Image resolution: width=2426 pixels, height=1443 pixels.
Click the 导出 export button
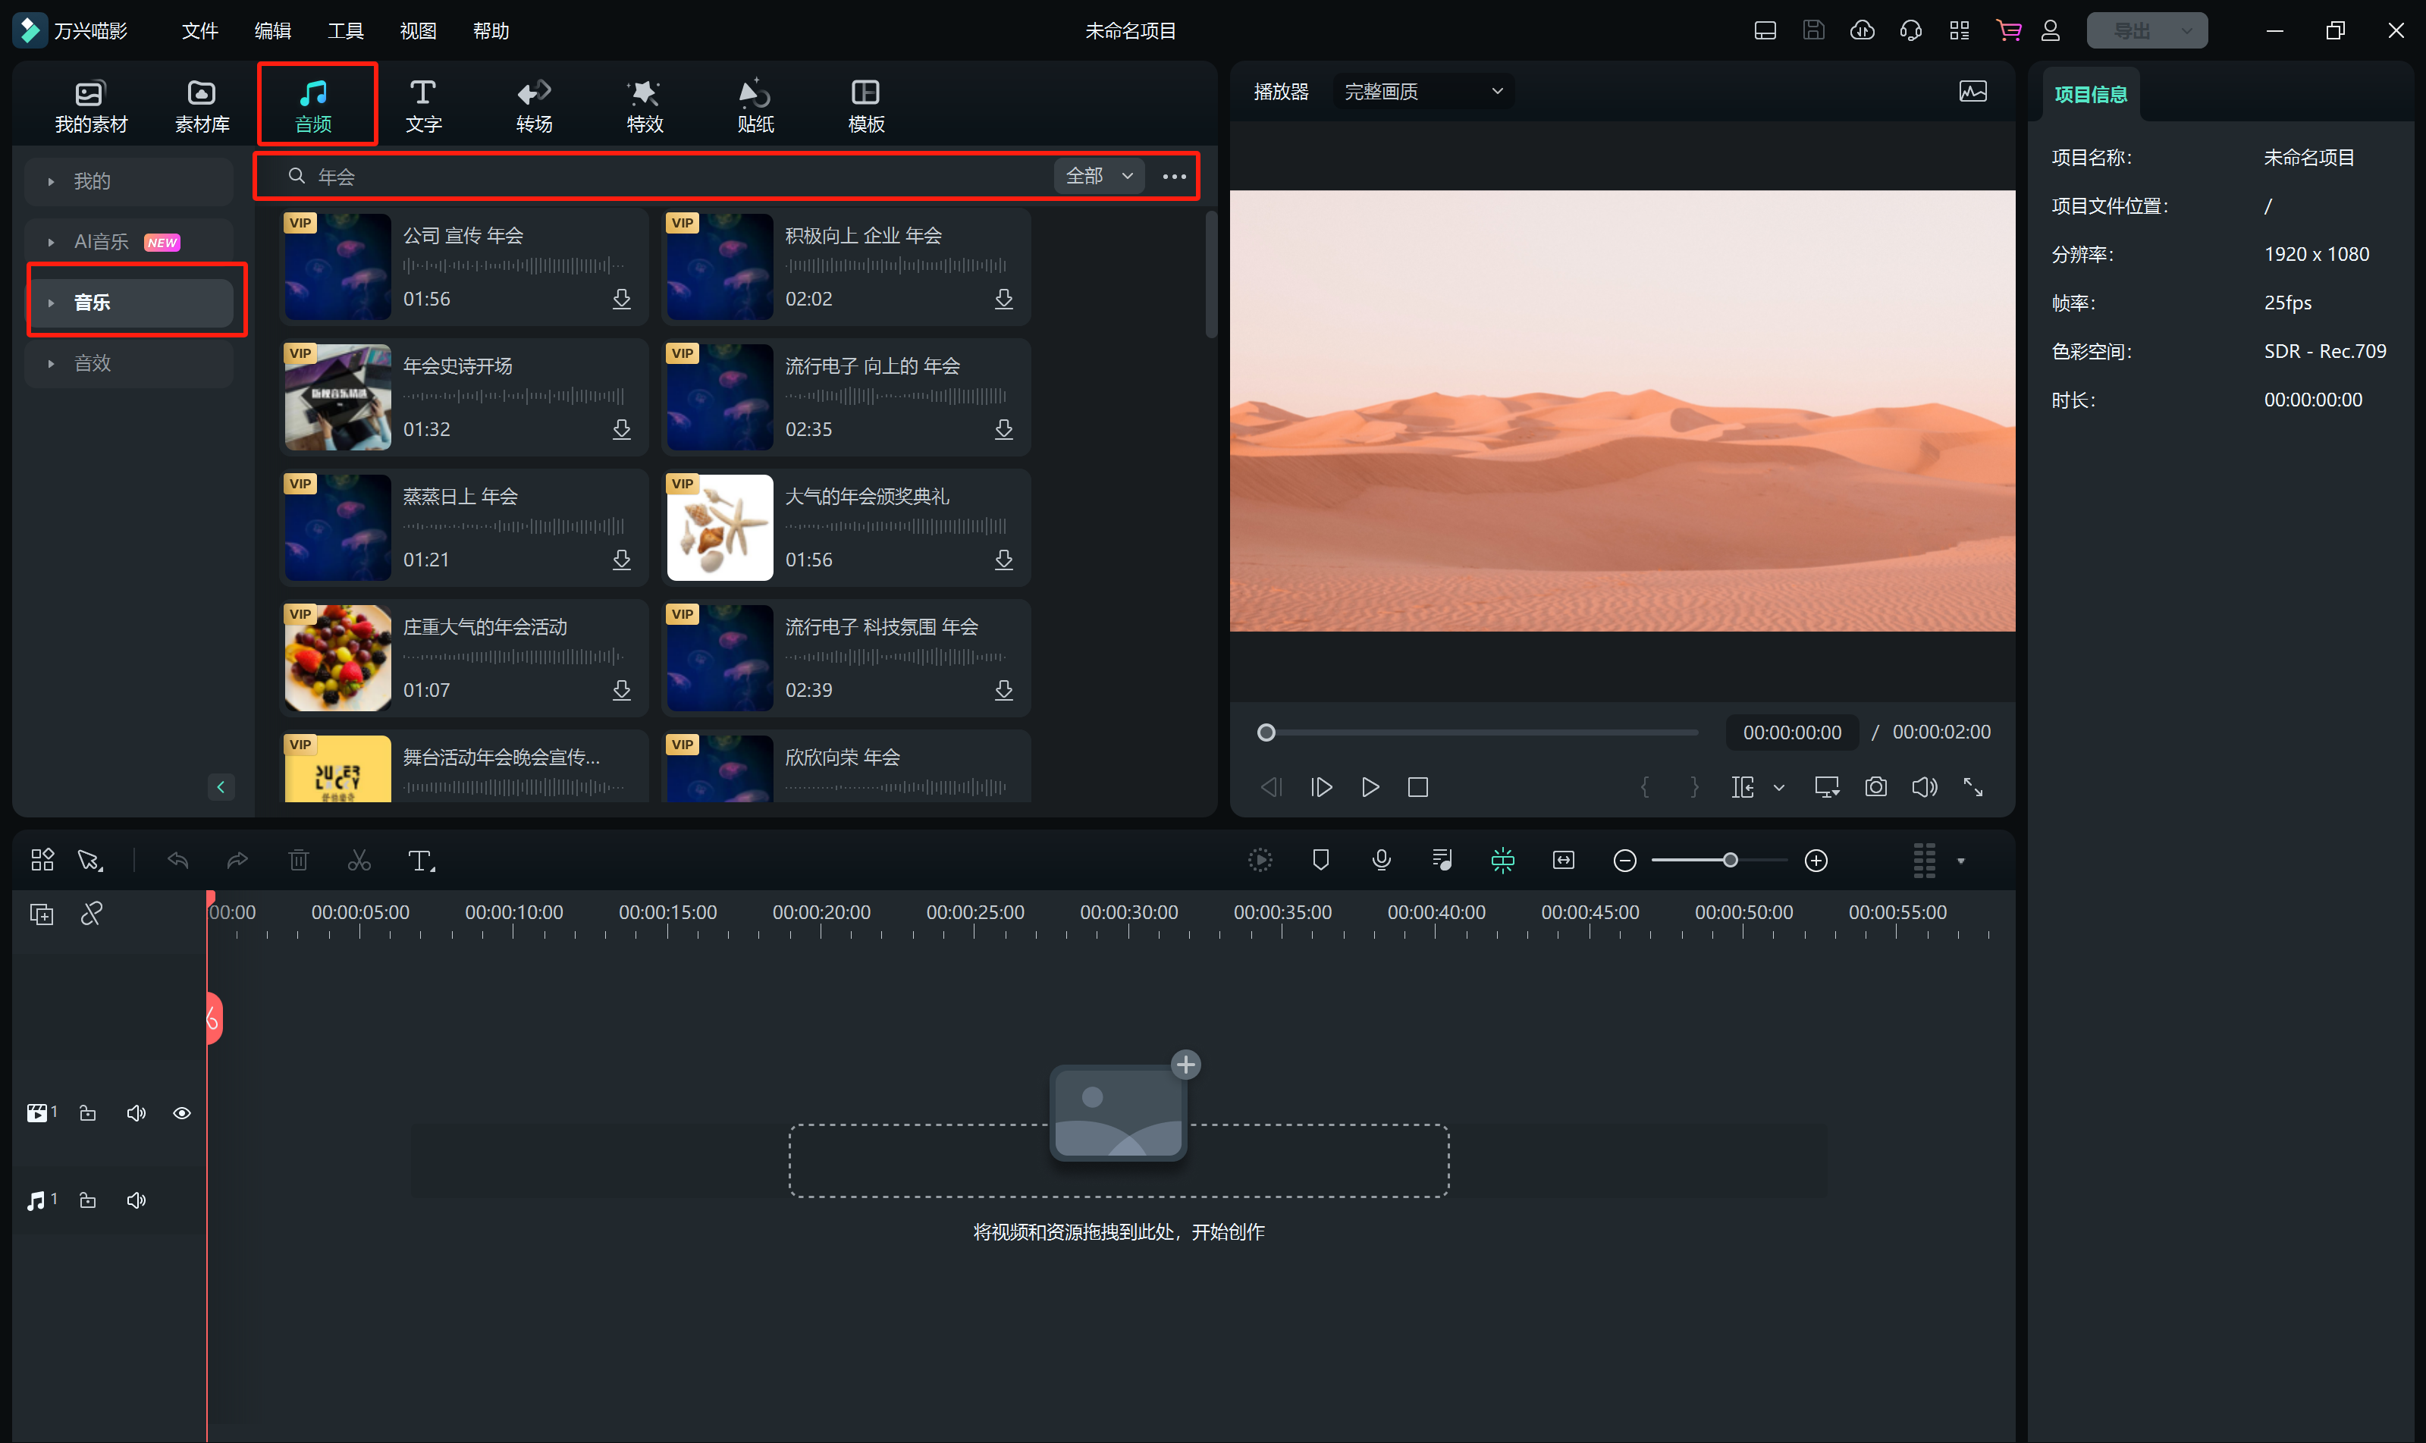coord(2132,31)
